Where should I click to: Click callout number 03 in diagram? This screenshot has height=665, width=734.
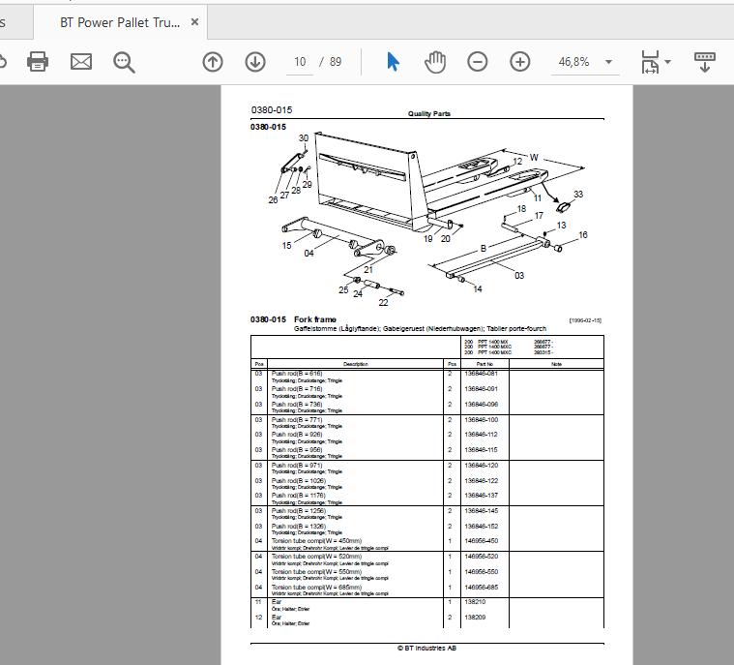[x=519, y=276]
